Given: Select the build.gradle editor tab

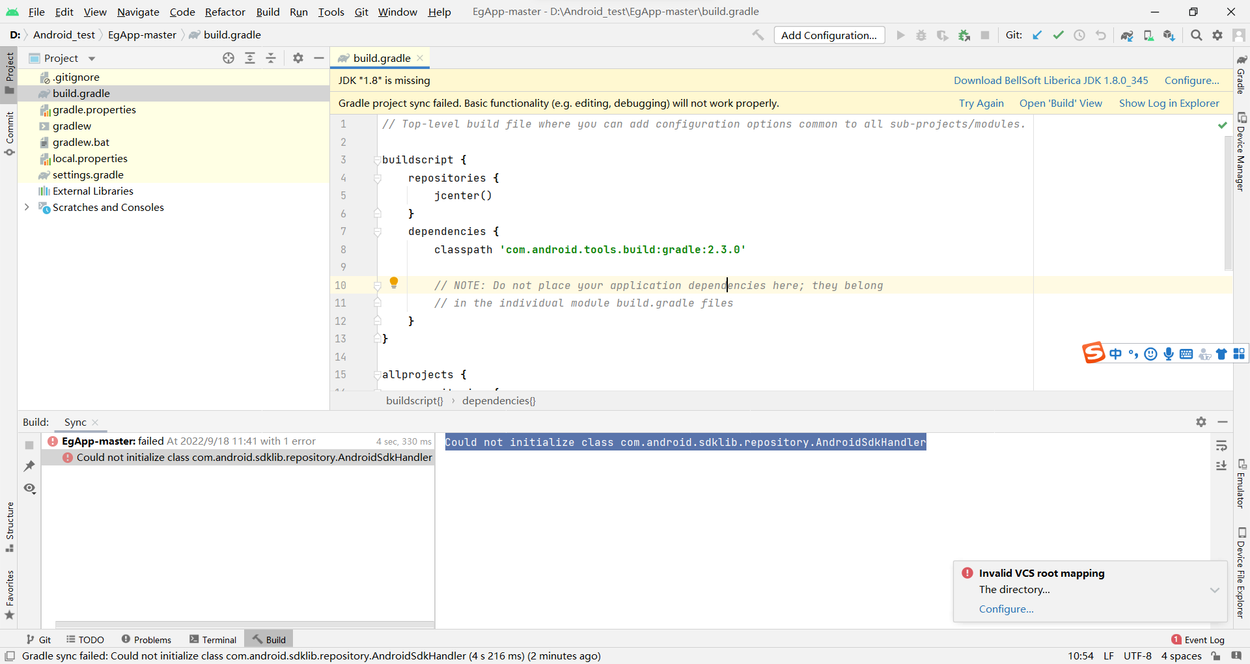Looking at the screenshot, I should coord(380,58).
